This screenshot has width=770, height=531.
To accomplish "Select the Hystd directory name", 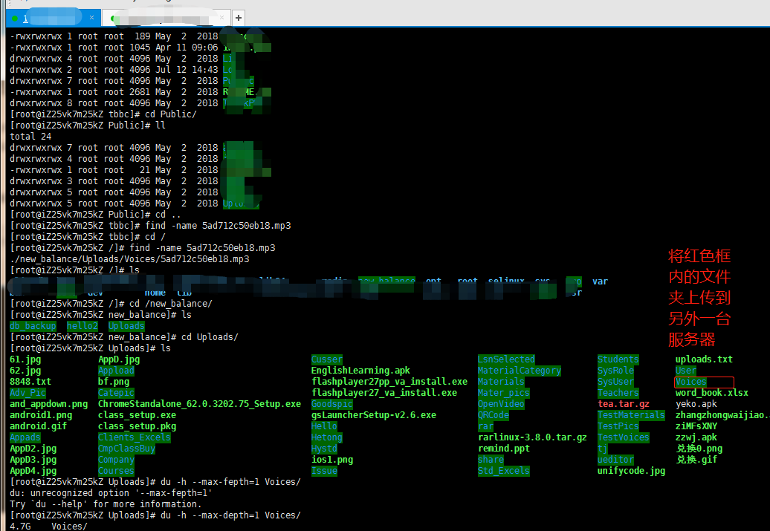I will [x=325, y=449].
